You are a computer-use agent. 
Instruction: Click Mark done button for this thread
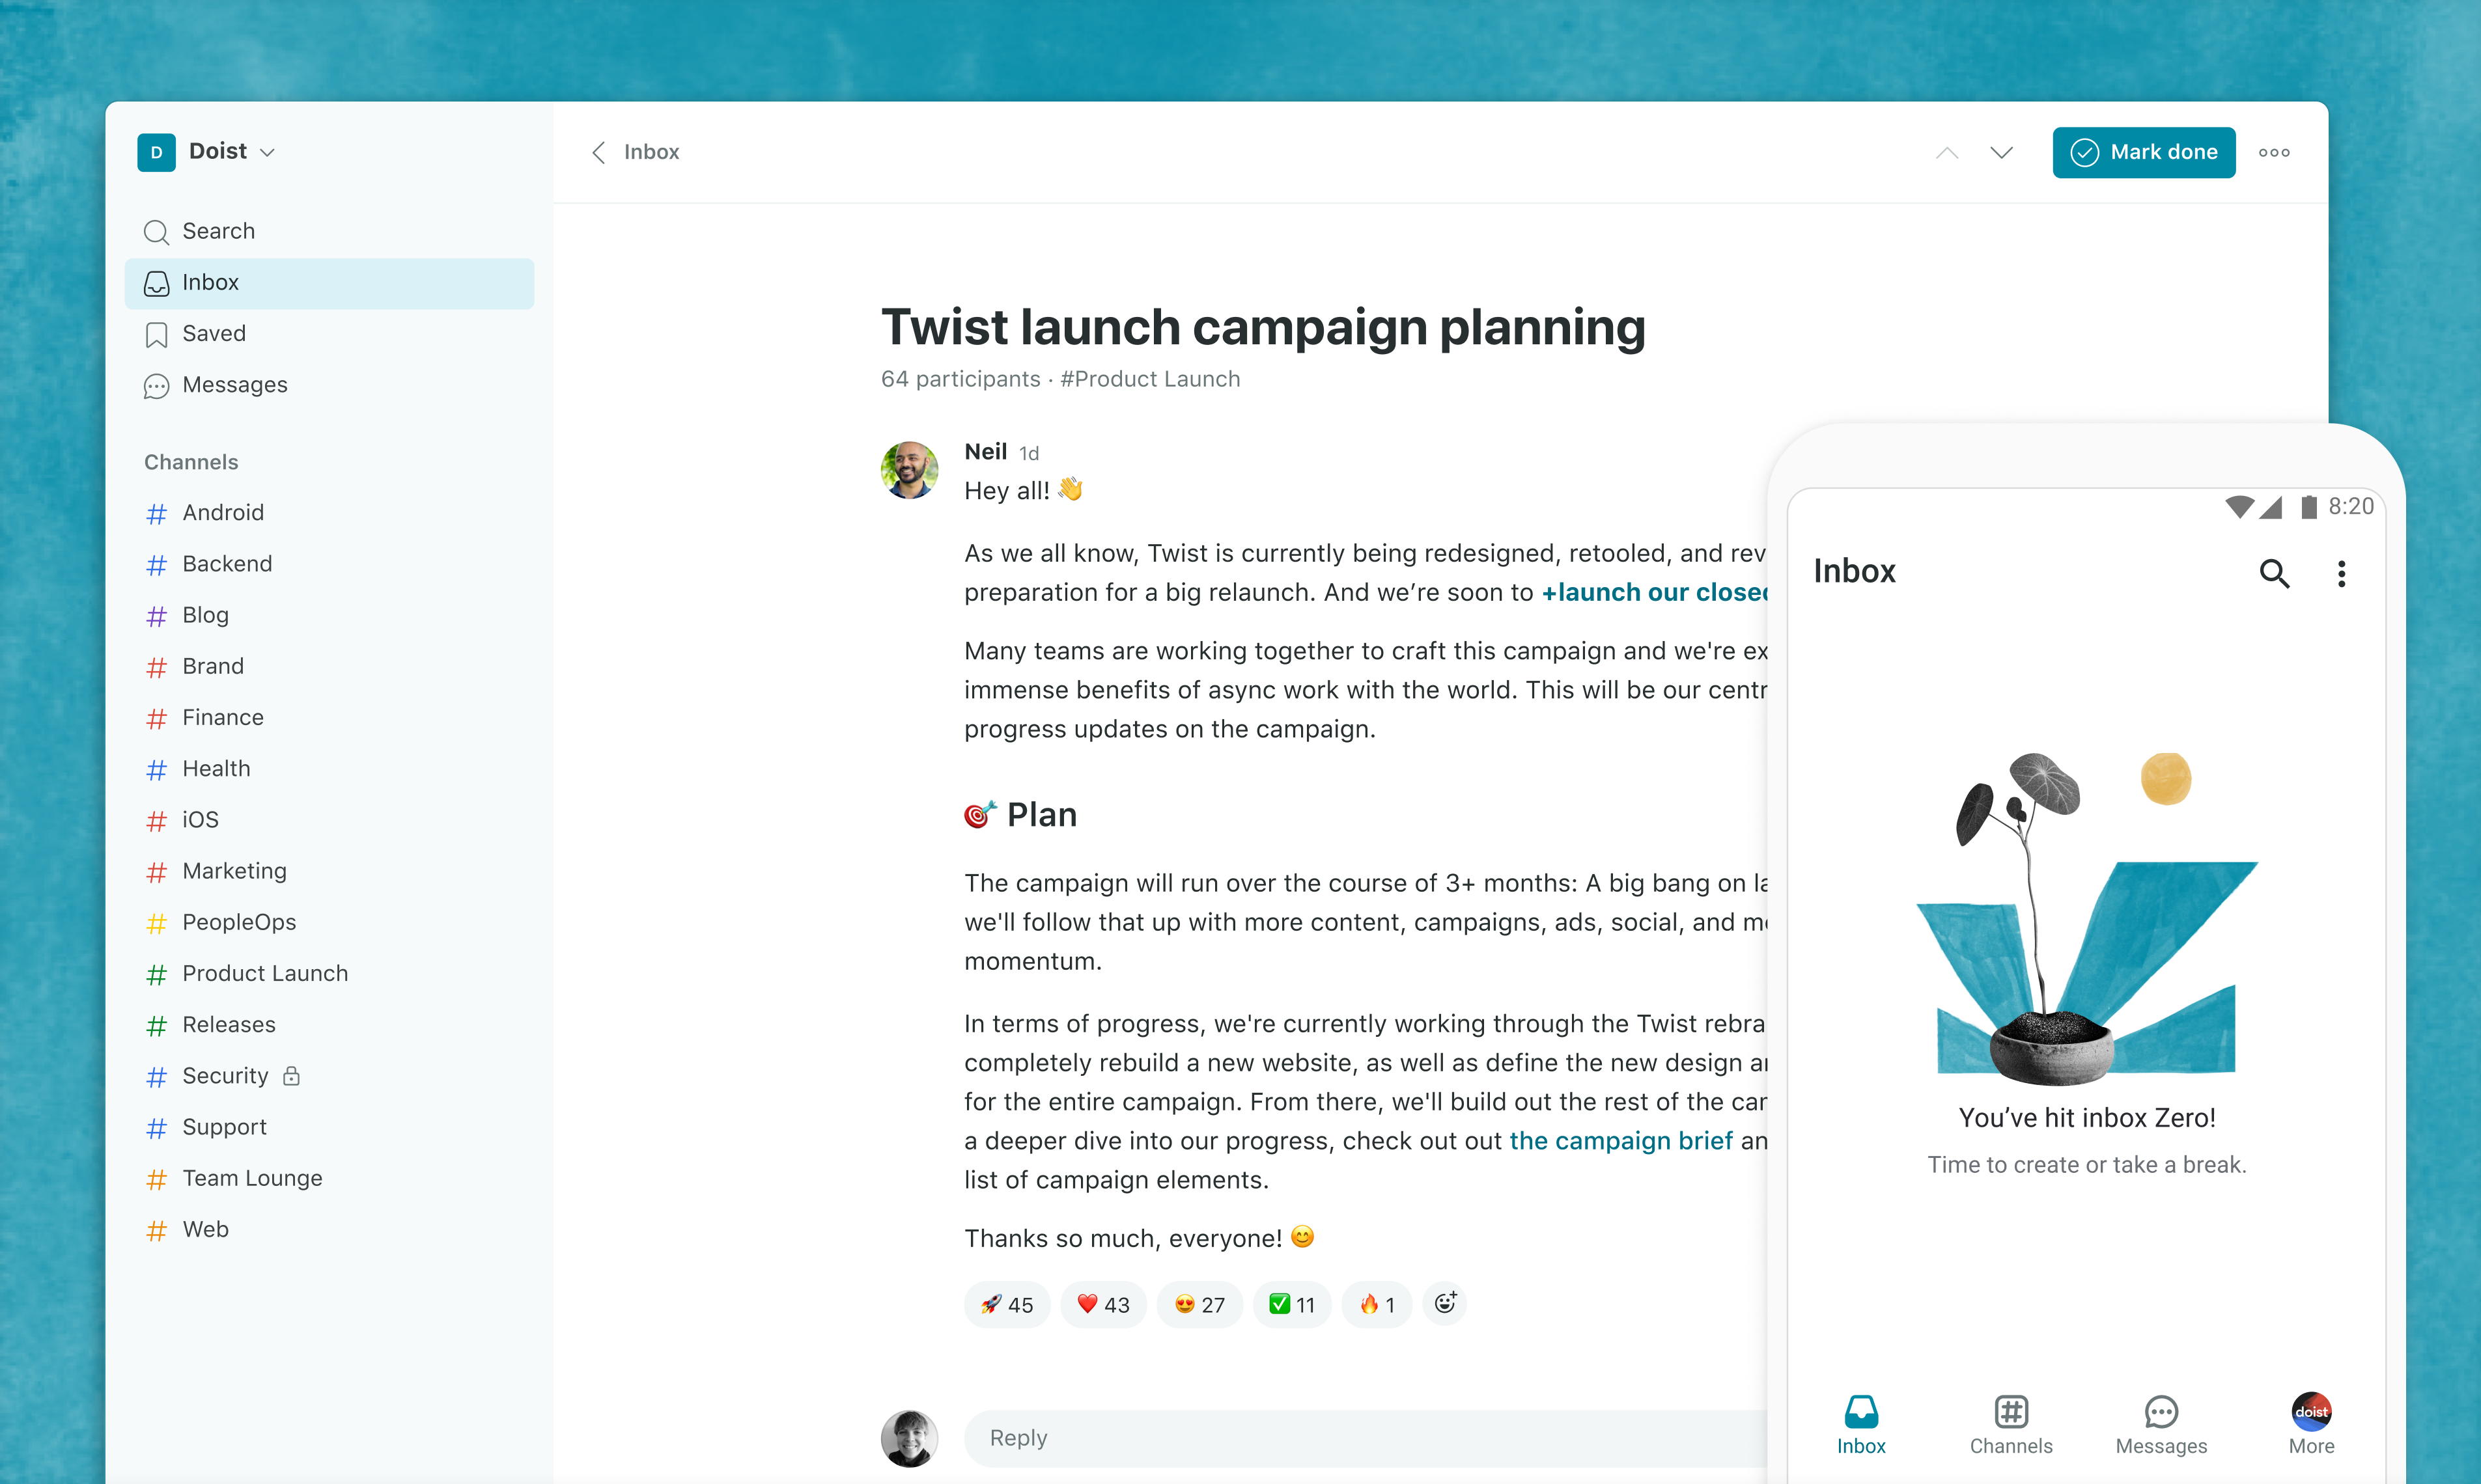tap(2144, 150)
